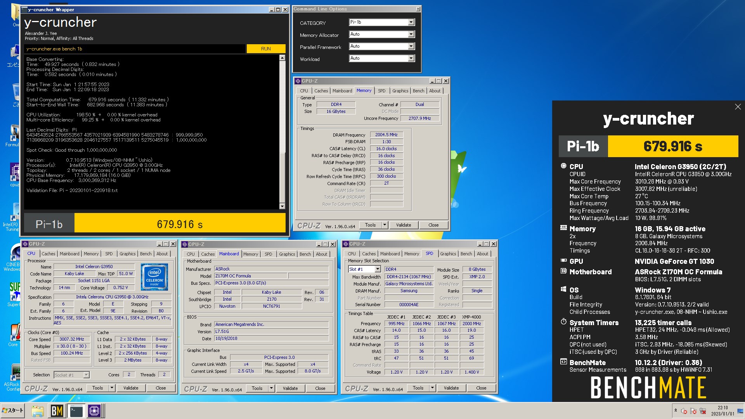
Task: Click DRAM Frequency value 2004.5 MHz
Action: (x=386, y=135)
